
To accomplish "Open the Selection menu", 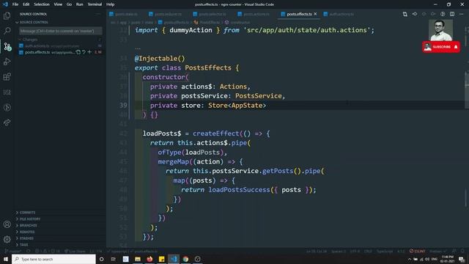I will (42, 4).
